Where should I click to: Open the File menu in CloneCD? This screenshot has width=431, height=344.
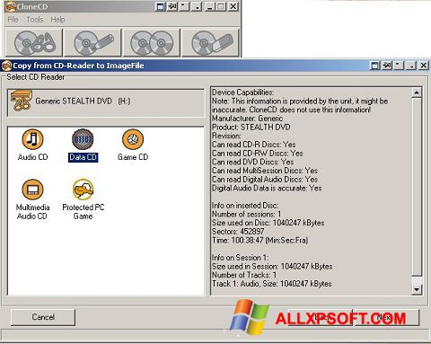point(13,20)
